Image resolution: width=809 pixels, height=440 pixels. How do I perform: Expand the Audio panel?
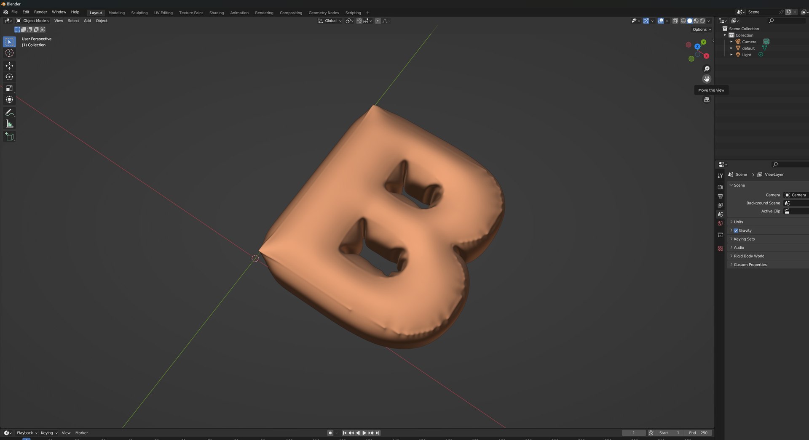[767, 248]
